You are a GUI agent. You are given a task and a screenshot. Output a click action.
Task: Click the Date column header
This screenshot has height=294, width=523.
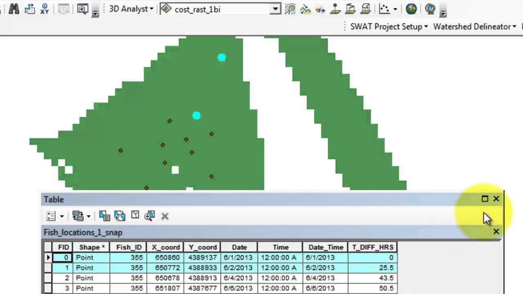(239, 247)
